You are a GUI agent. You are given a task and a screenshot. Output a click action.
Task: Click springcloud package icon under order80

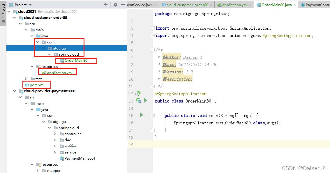pyautogui.click(x=56, y=54)
